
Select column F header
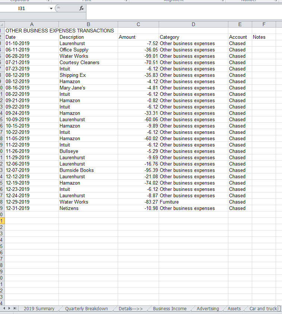[x=264, y=25]
